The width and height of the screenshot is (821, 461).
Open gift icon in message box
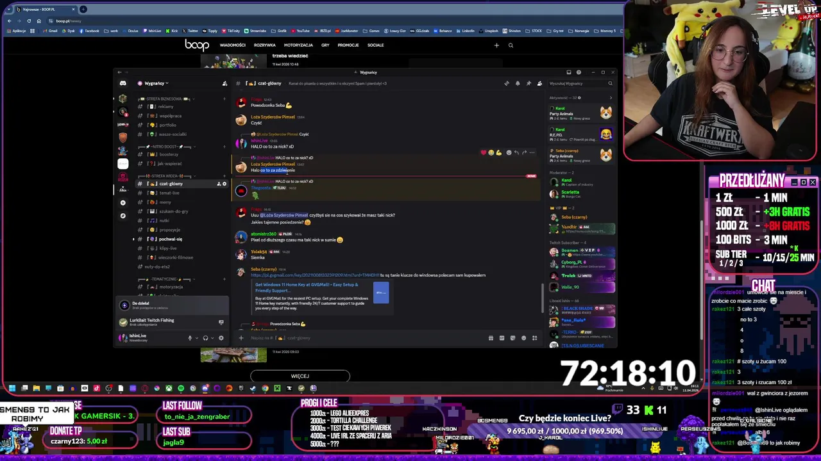click(x=491, y=338)
